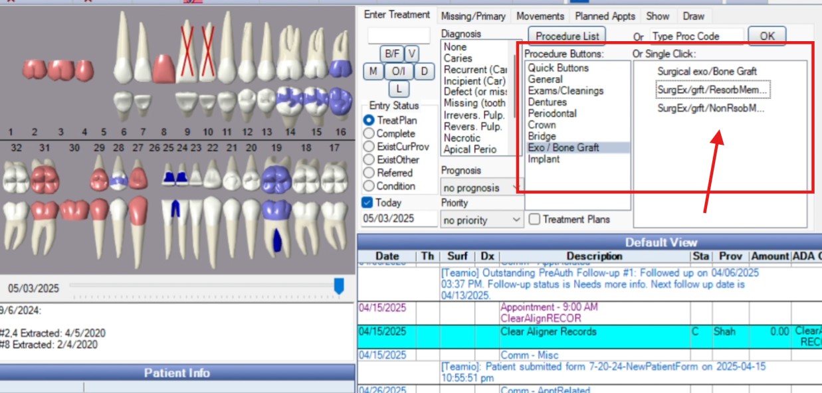Click the SurgEx/grft/ResorbMem quick procedure button
822x393 pixels.
coord(712,90)
